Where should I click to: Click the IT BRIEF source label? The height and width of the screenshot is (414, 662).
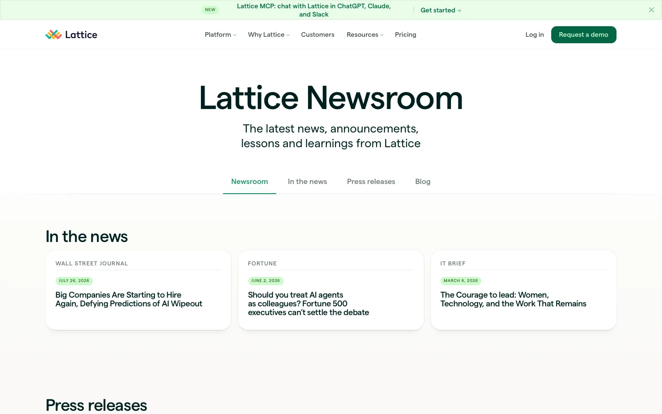453,264
